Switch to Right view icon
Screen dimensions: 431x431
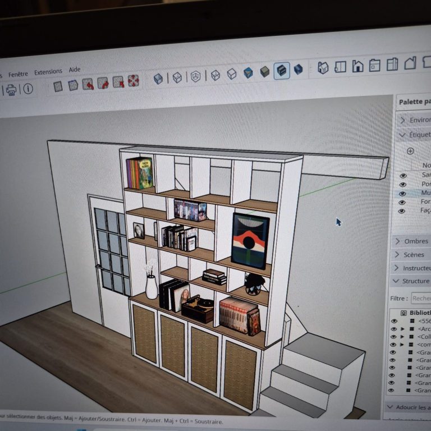[375, 65]
